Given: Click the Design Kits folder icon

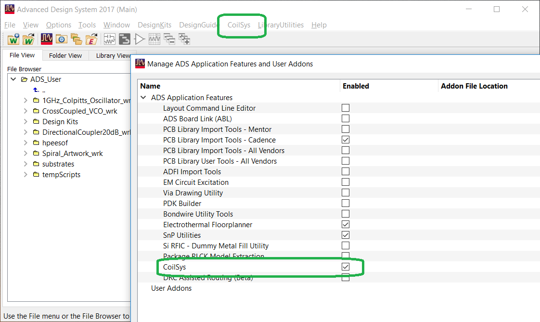Looking at the screenshot, I should pos(36,122).
